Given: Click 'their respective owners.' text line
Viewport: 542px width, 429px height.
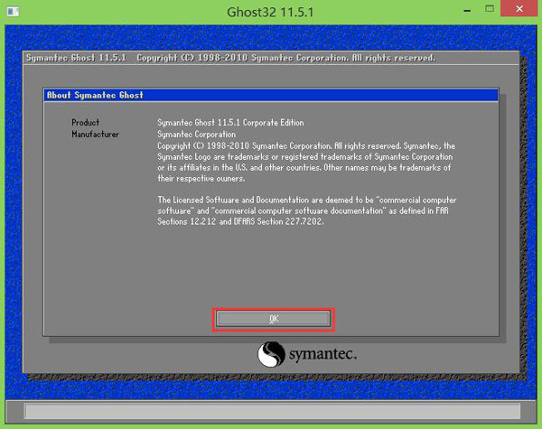Looking at the screenshot, I should click(201, 179).
